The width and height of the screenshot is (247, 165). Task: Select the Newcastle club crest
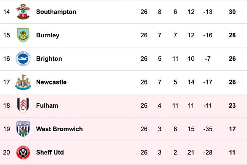[23, 82]
